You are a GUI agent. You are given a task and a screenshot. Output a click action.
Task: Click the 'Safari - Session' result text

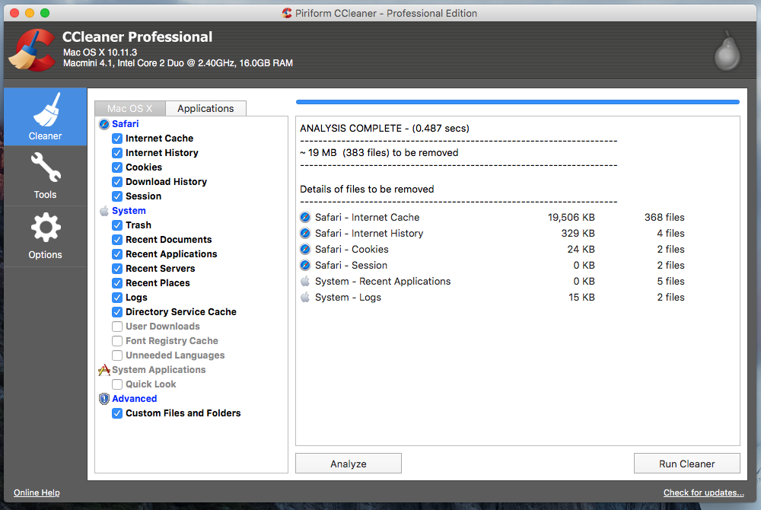(351, 266)
